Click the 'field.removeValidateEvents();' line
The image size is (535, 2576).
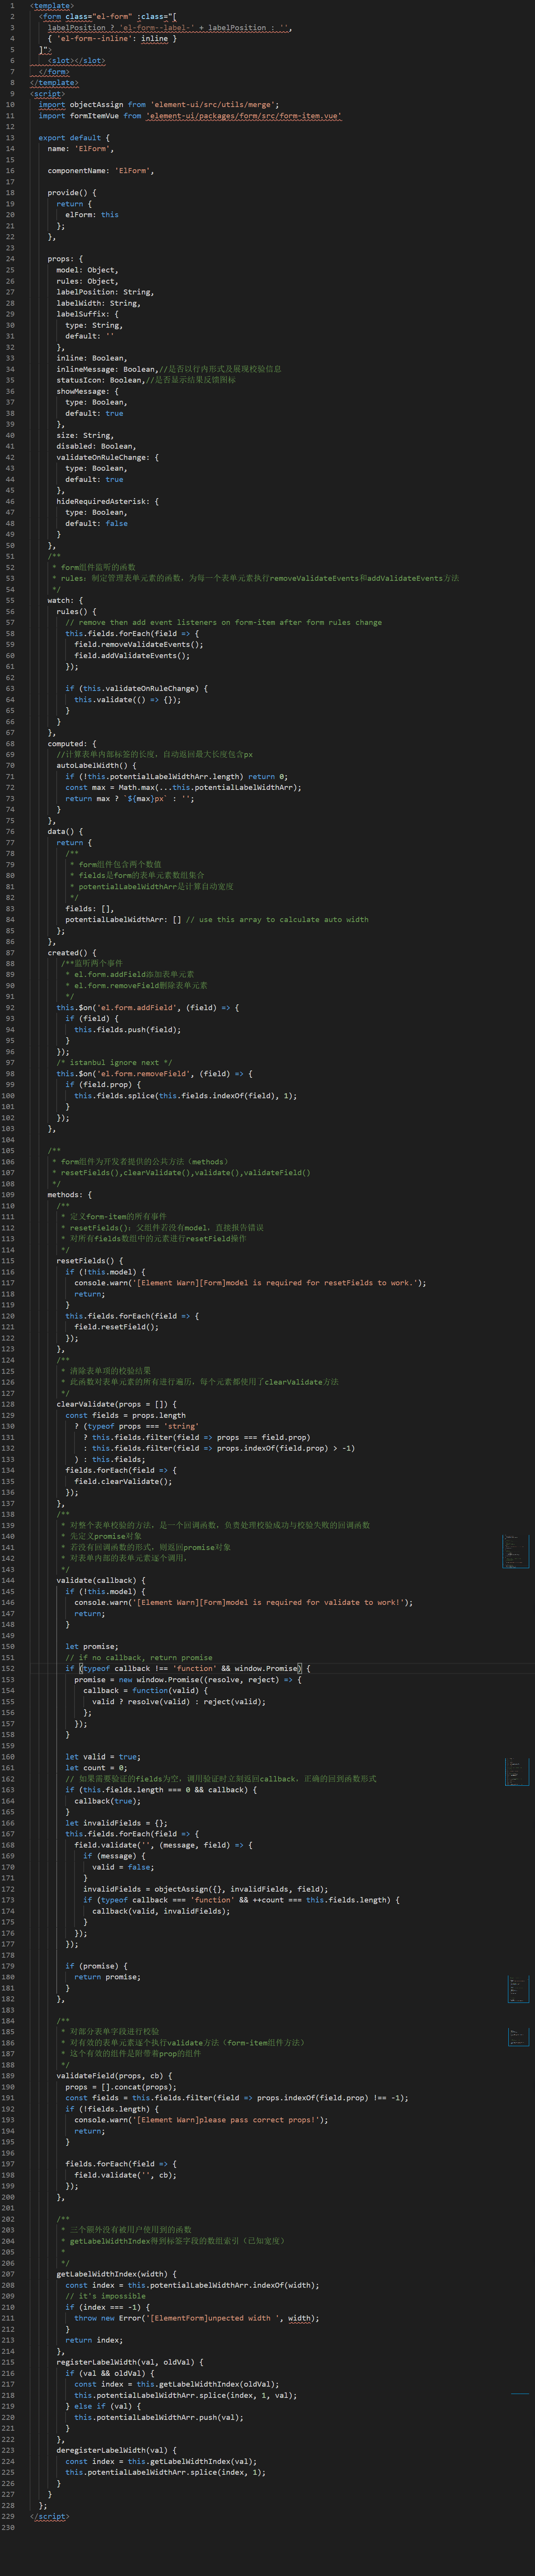[x=139, y=645]
